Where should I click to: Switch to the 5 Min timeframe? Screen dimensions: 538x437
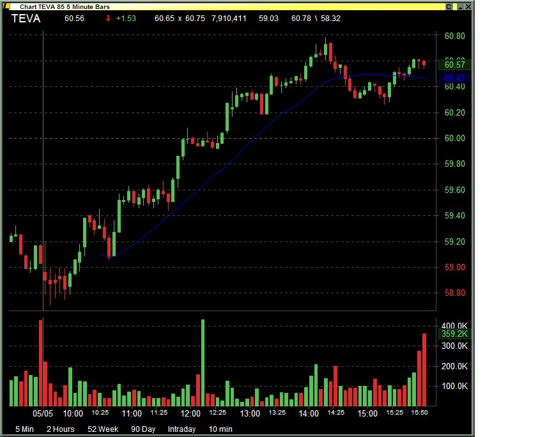click(x=24, y=429)
